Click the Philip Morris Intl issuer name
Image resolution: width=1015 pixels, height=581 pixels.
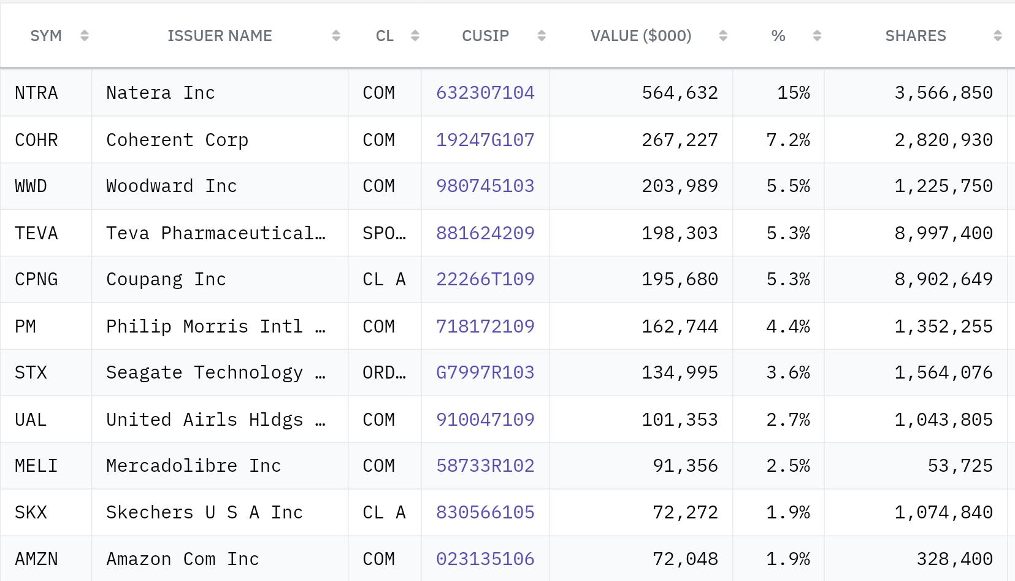click(x=216, y=326)
